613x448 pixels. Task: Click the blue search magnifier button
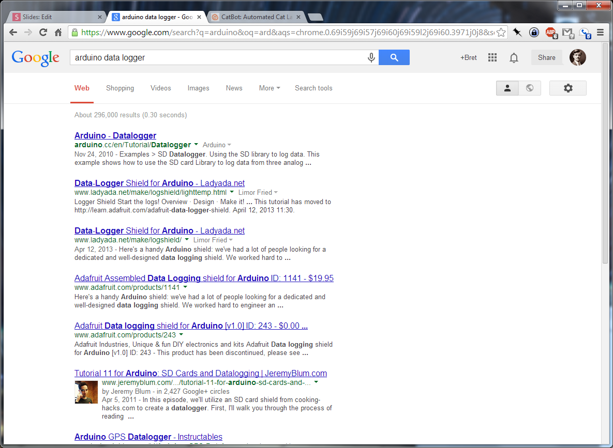coord(394,57)
